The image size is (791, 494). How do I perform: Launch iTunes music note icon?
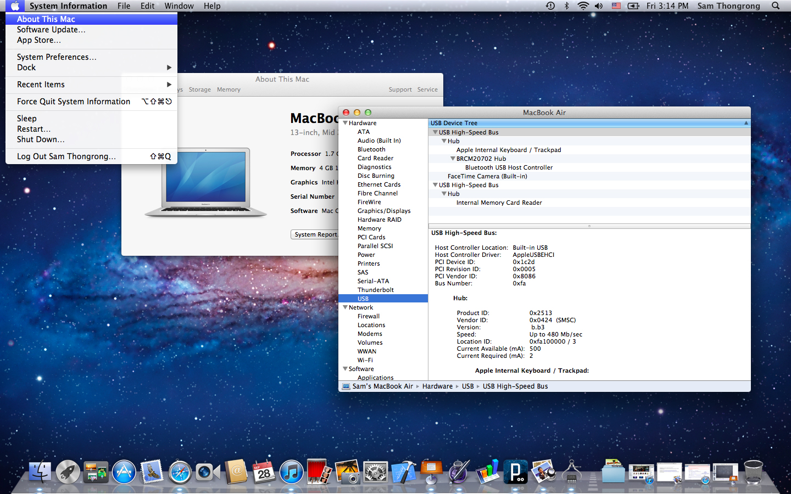tap(292, 472)
